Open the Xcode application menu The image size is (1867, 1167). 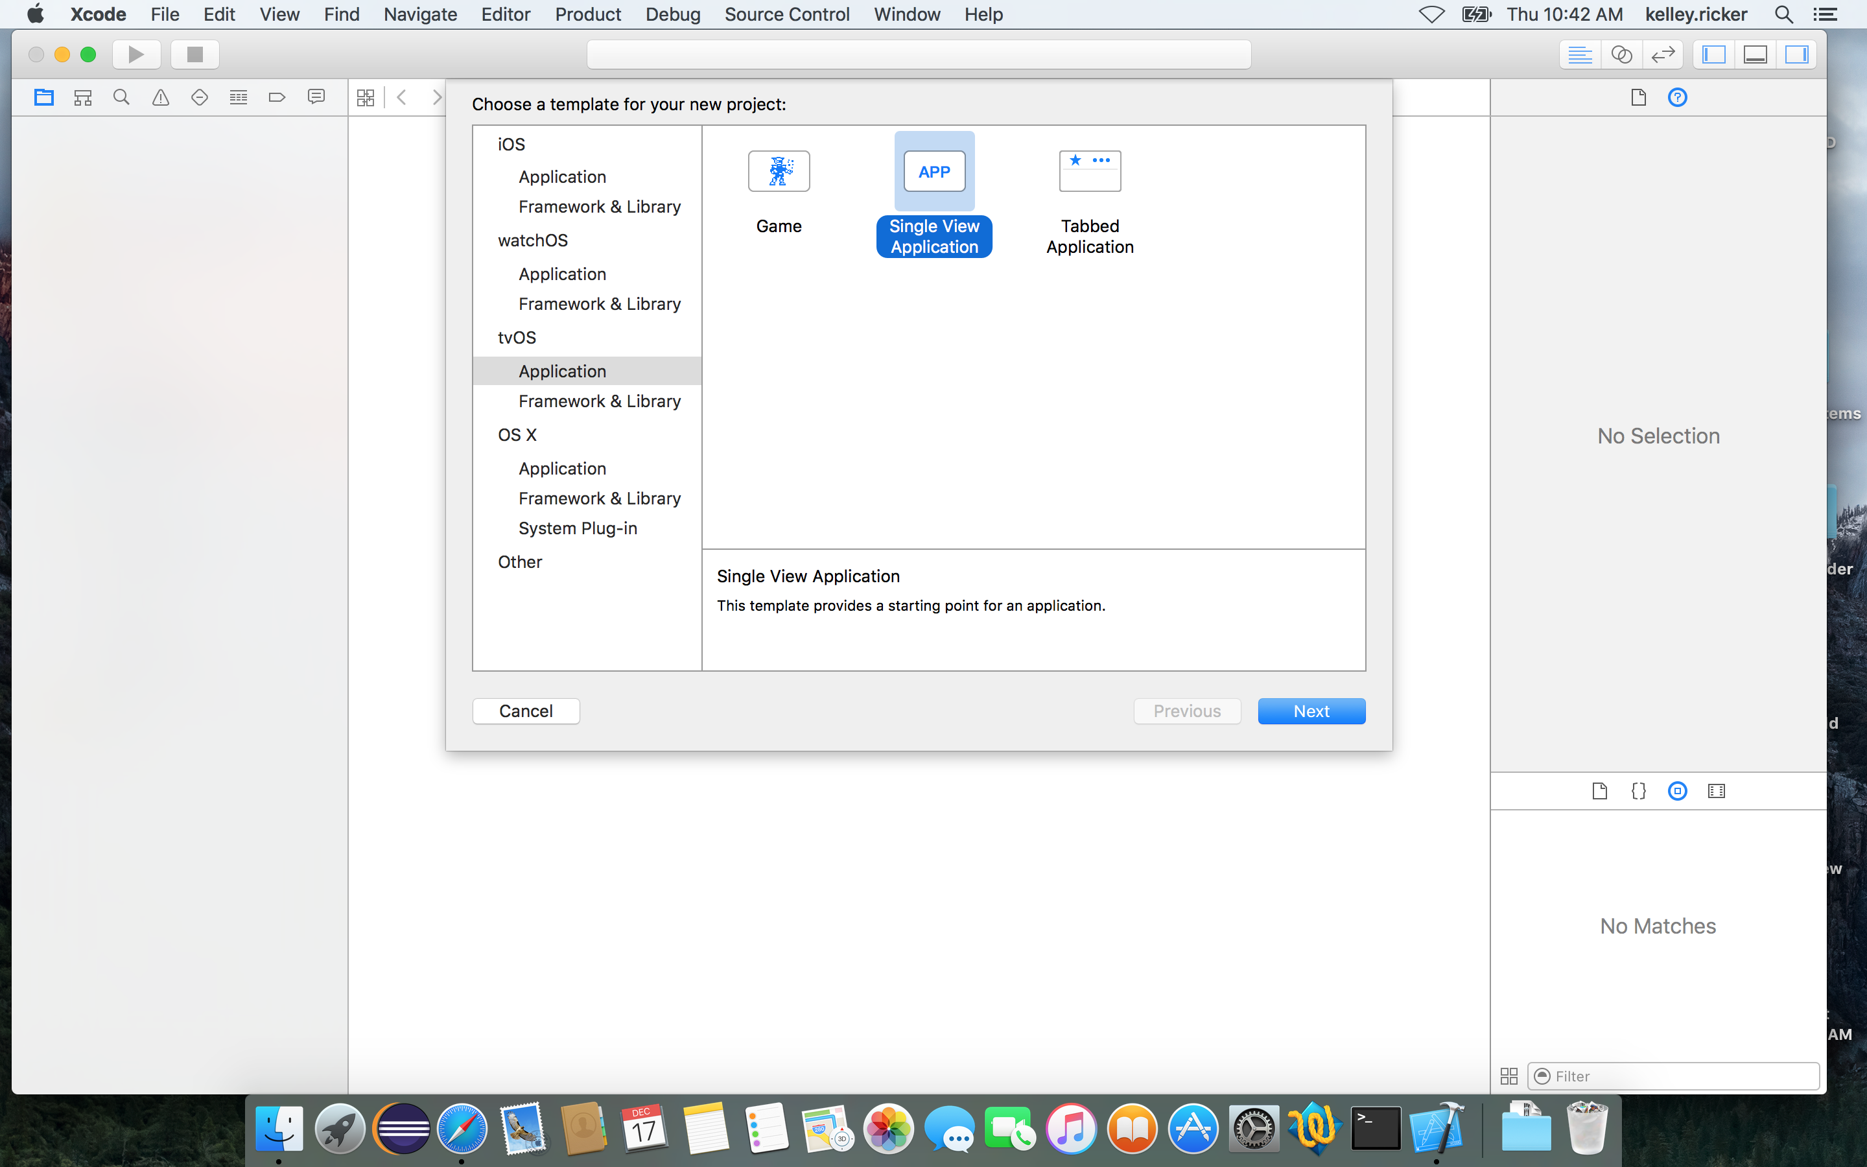pos(98,14)
